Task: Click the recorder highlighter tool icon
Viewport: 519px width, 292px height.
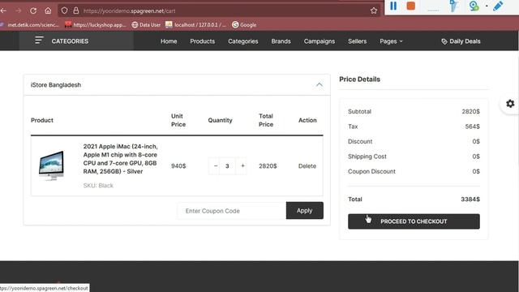Action: (x=453, y=6)
